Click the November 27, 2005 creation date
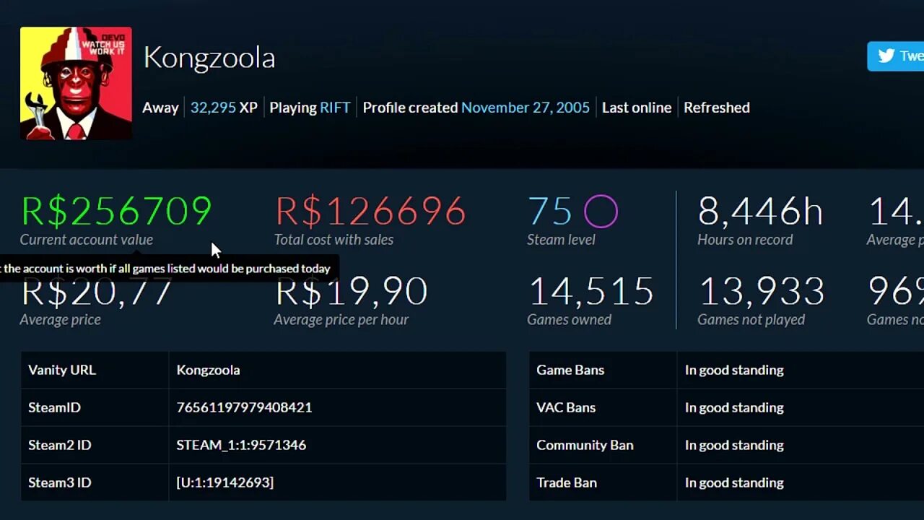The width and height of the screenshot is (924, 520). 526,108
